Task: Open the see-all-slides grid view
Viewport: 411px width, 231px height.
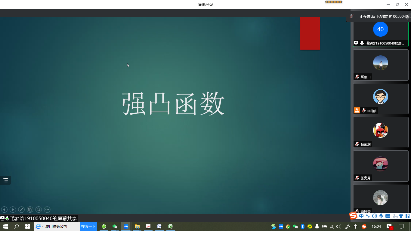Action: tap(30, 210)
